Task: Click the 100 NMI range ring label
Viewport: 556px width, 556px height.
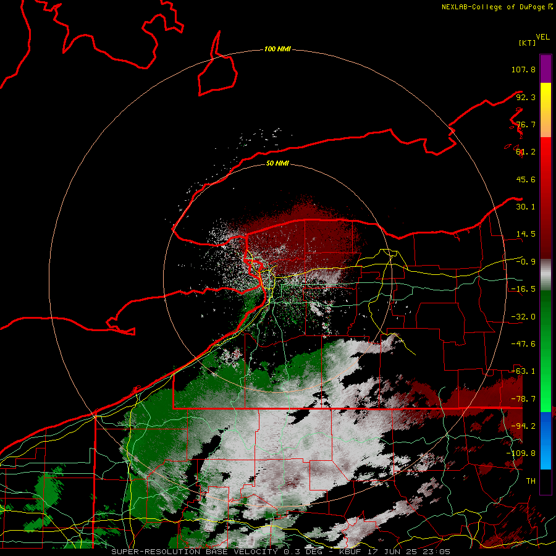Action: click(277, 49)
